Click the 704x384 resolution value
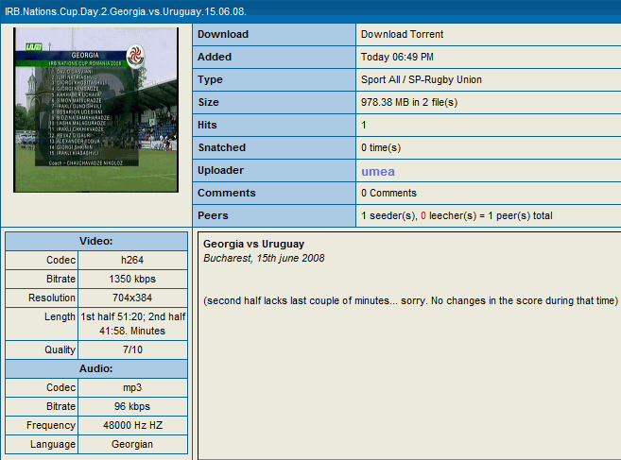This screenshot has height=460, width=621. [132, 298]
